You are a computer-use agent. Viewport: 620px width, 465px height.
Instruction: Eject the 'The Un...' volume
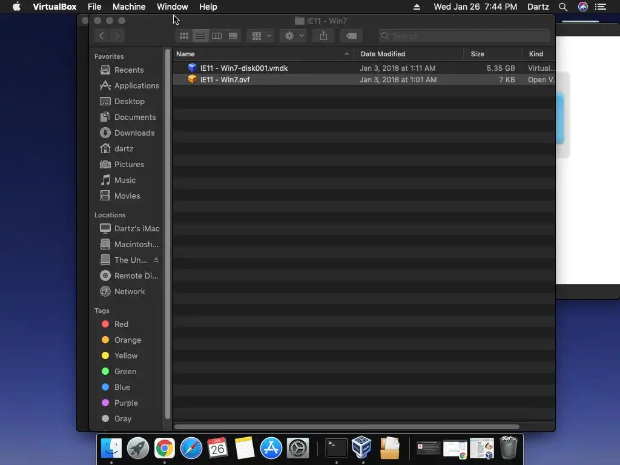pyautogui.click(x=156, y=260)
